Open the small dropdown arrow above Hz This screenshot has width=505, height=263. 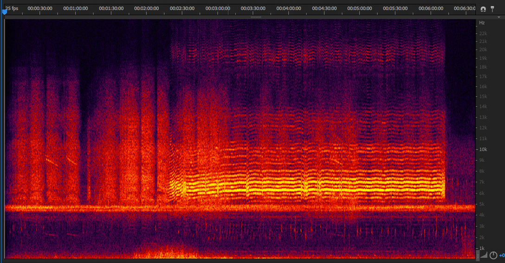coord(499,18)
